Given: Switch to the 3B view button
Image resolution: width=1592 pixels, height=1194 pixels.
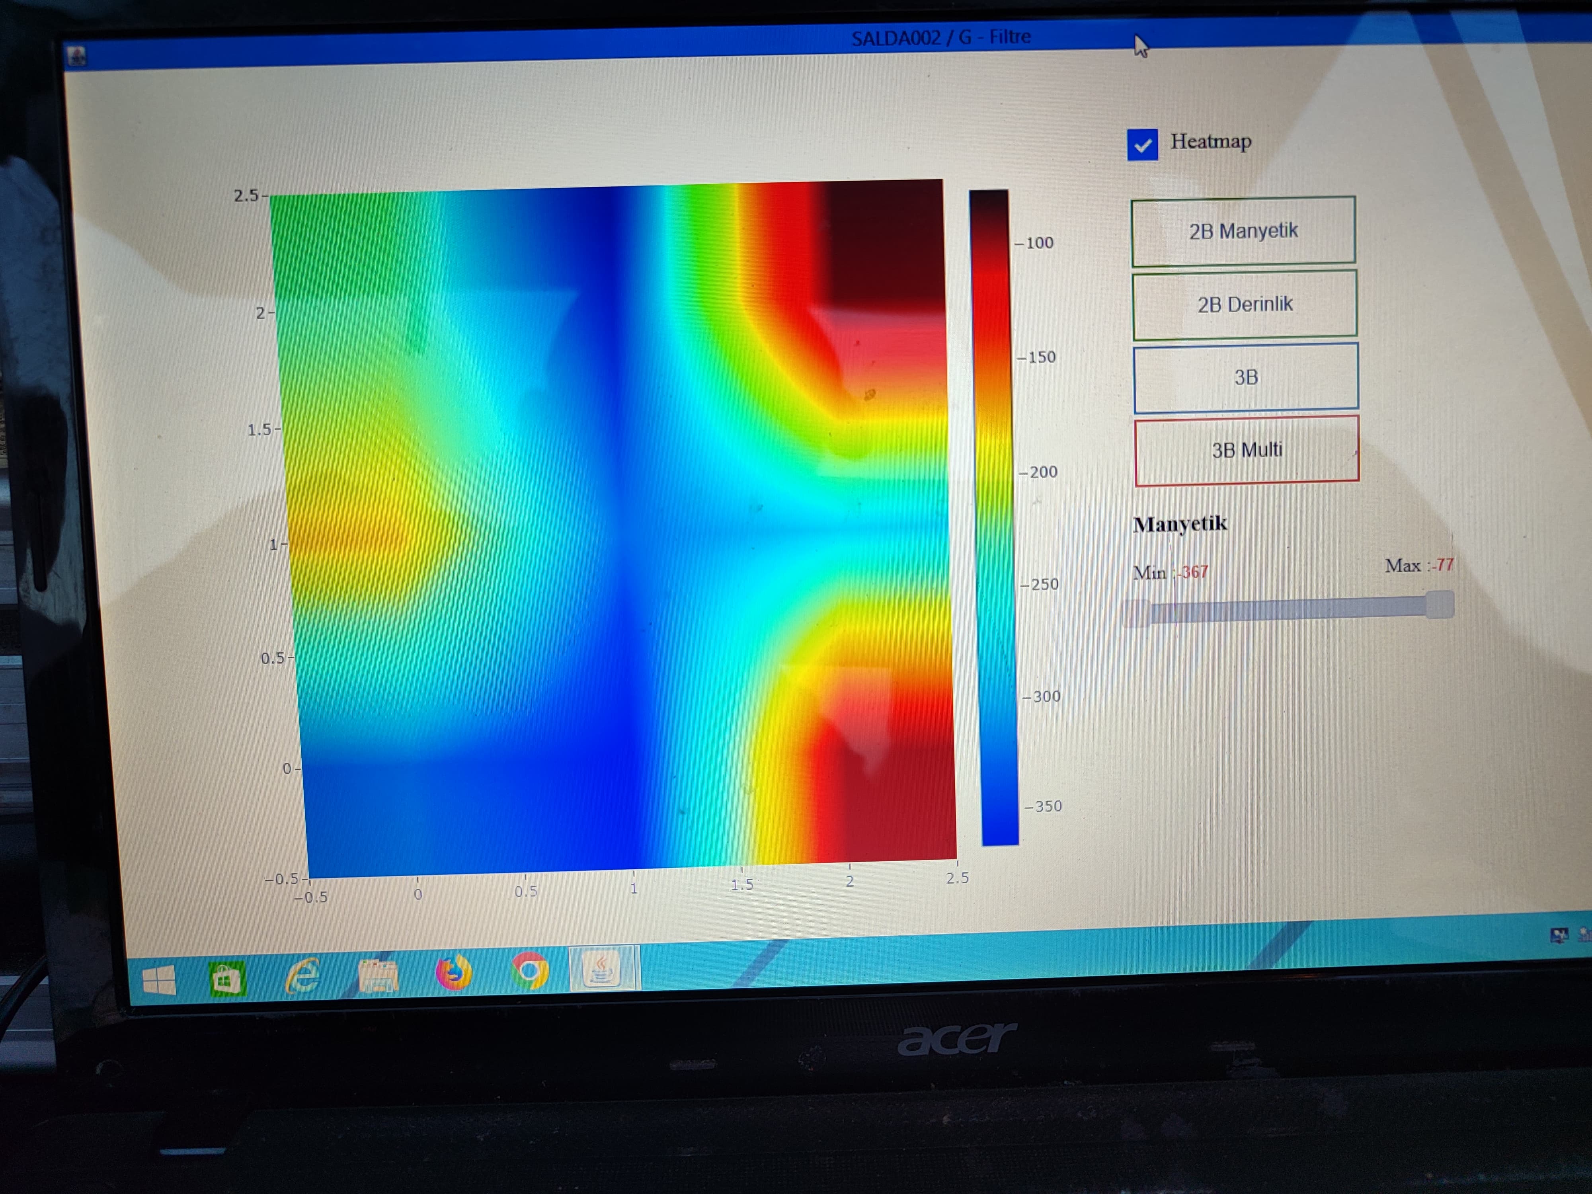Looking at the screenshot, I should click(1246, 377).
